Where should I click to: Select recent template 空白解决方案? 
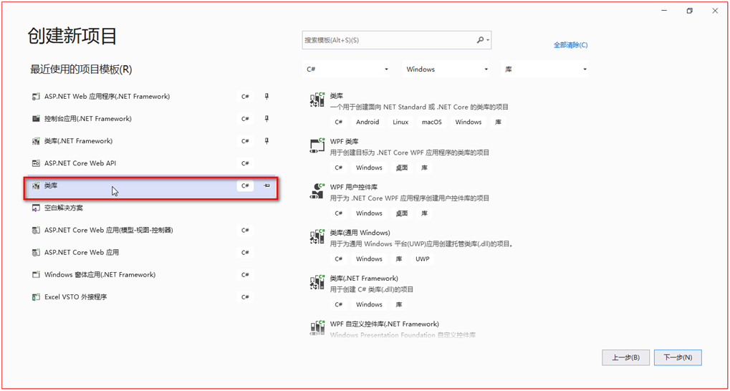coord(64,208)
